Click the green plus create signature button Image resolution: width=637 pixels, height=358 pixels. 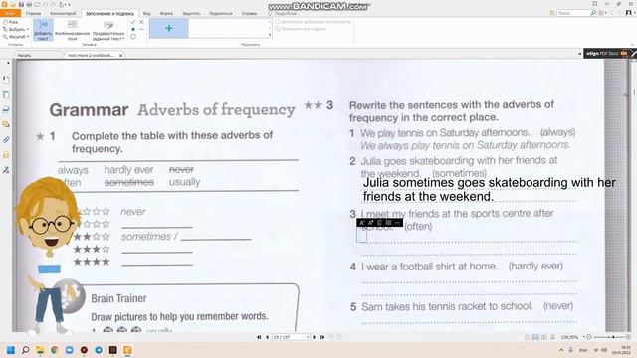click(x=169, y=28)
